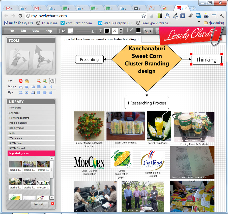Click the text T icon in toolbar
The image size is (228, 214).
(x=100, y=31)
